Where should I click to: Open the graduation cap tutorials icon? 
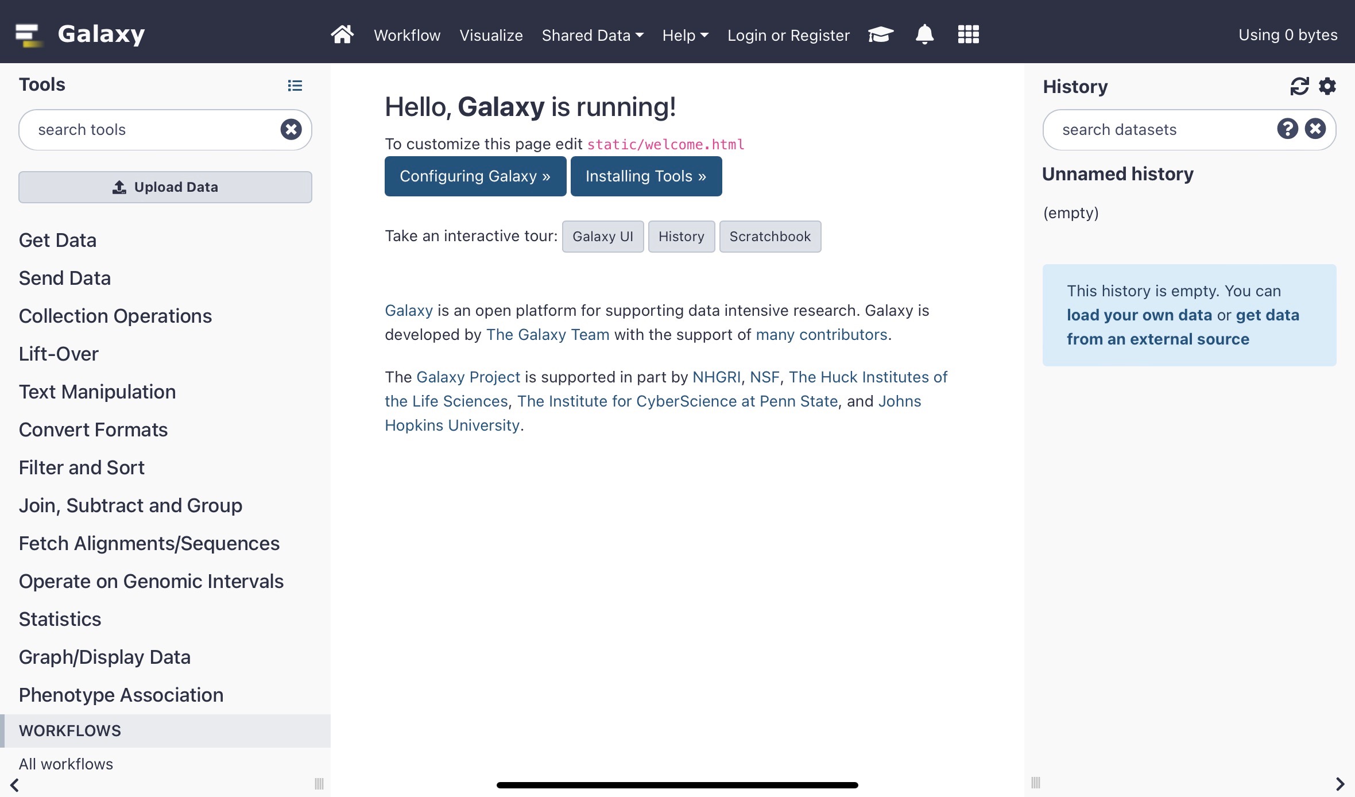pyautogui.click(x=881, y=34)
